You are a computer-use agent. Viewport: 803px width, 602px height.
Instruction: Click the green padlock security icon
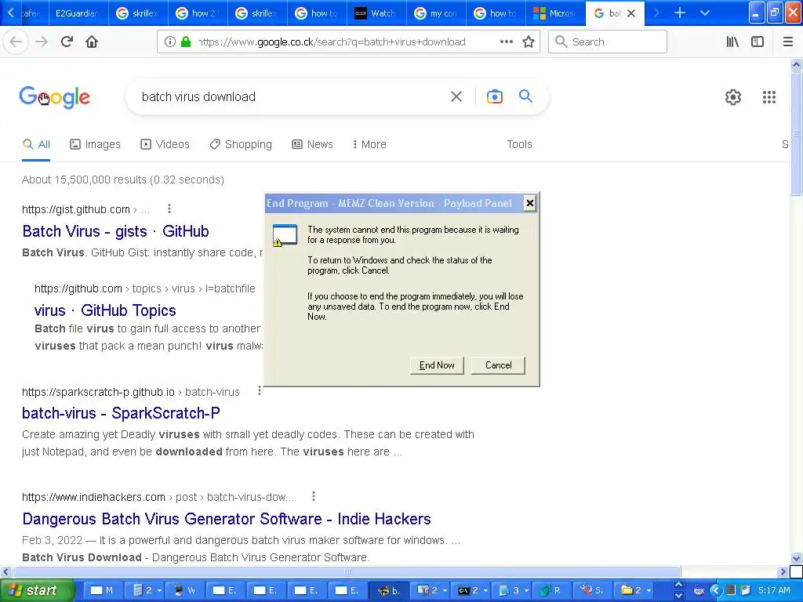[x=186, y=42]
